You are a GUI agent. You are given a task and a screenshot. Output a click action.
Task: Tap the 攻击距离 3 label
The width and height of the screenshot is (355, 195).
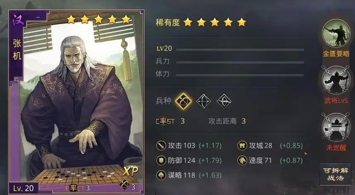tap(227, 121)
